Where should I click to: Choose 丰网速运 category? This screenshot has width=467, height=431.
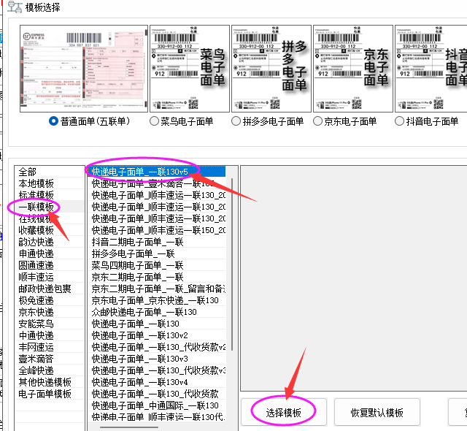(x=50, y=347)
